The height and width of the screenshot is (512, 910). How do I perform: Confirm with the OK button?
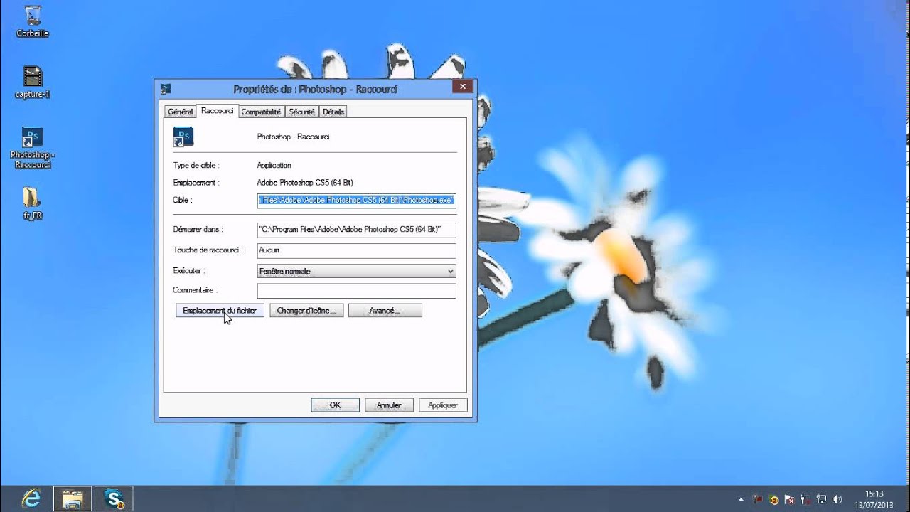tap(336, 405)
